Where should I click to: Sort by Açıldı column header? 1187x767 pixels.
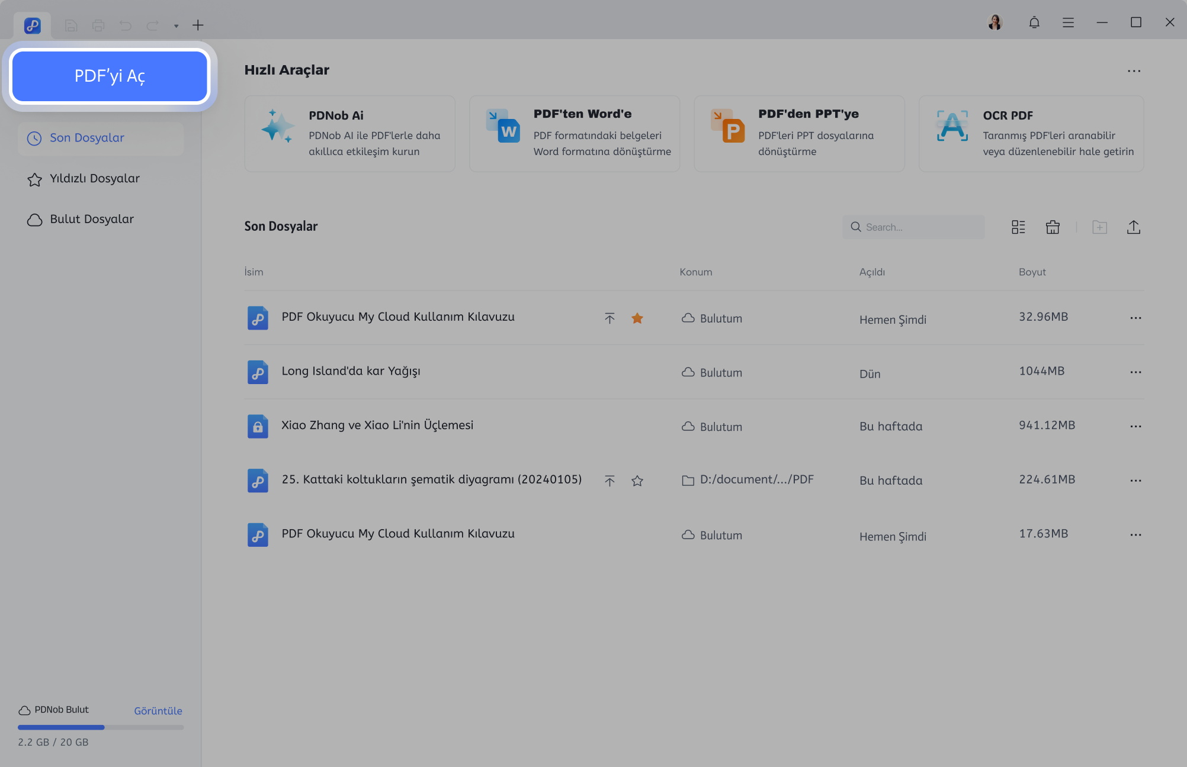pyautogui.click(x=872, y=272)
